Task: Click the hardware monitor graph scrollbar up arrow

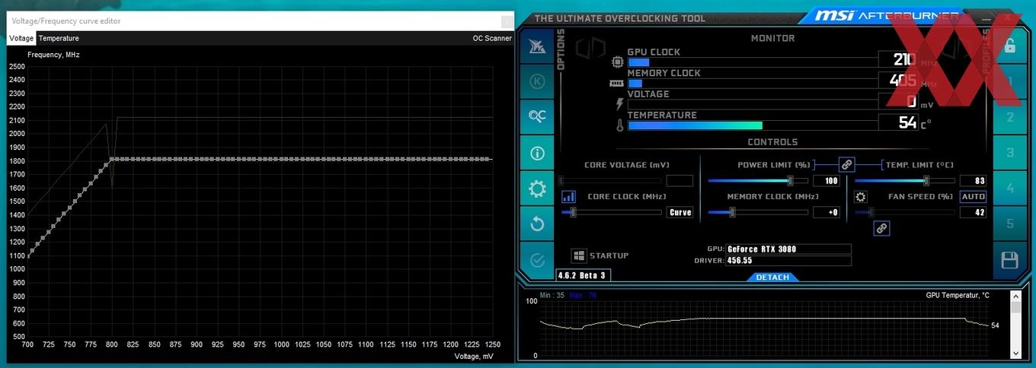Action: [1016, 295]
